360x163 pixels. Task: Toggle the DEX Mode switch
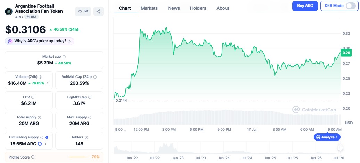point(351,6)
